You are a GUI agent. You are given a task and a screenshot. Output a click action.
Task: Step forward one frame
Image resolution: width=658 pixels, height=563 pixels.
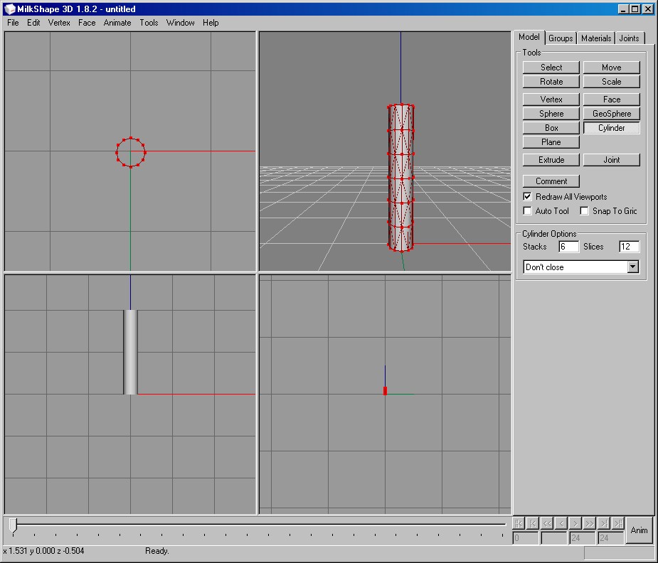click(575, 523)
